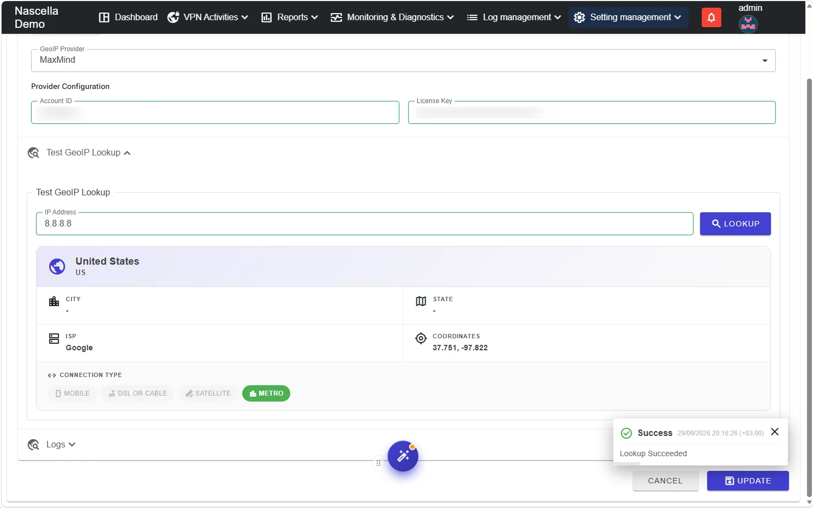Image resolution: width=813 pixels, height=508 pixels.
Task: Click the License Key field
Action: click(591, 112)
